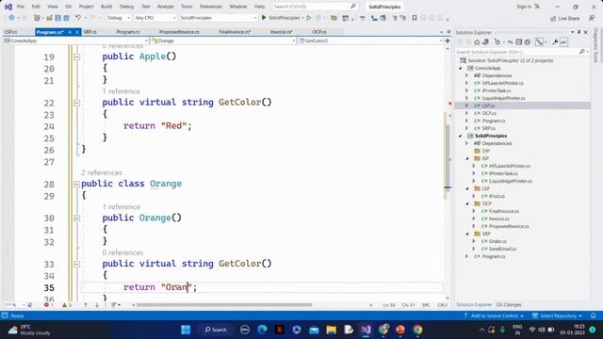Click Switch Views icon beside Home in Solution Explorer
603x339 pixels.
(x=486, y=42)
